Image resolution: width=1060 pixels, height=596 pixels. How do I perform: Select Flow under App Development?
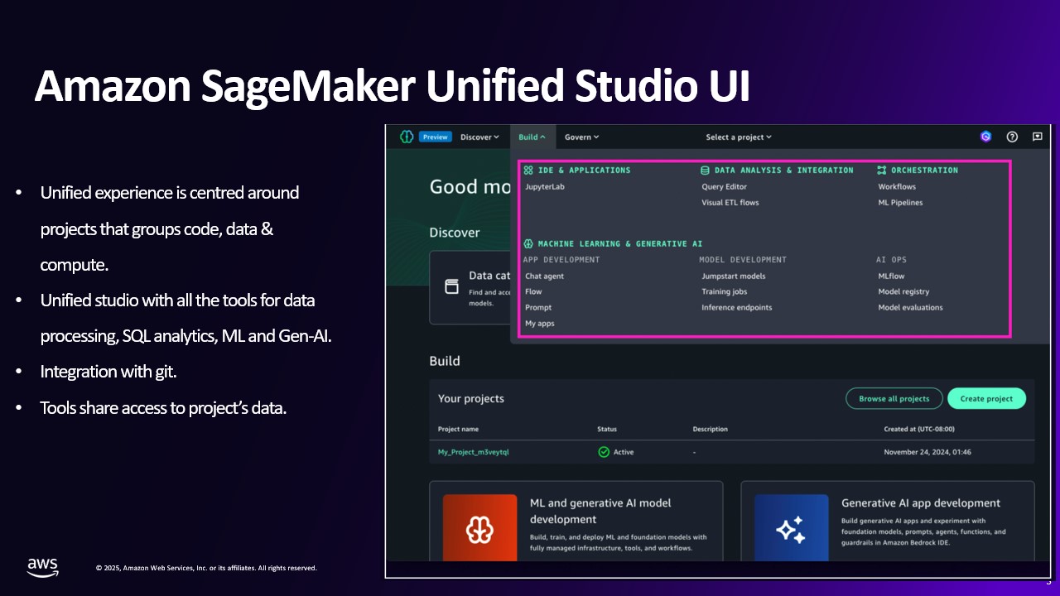533,291
